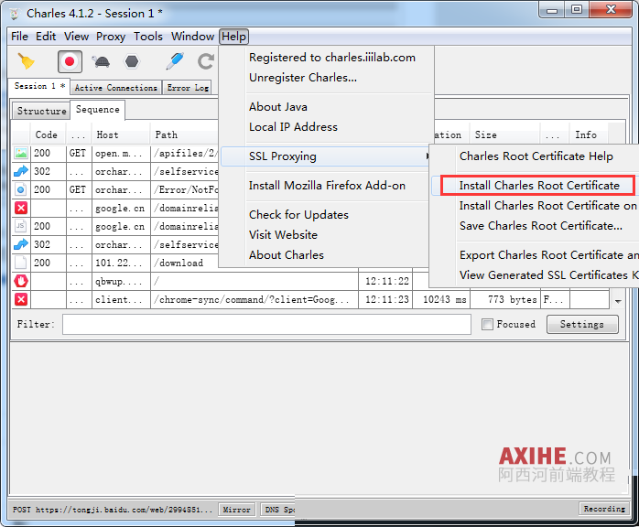Open the Window menu

click(x=192, y=37)
